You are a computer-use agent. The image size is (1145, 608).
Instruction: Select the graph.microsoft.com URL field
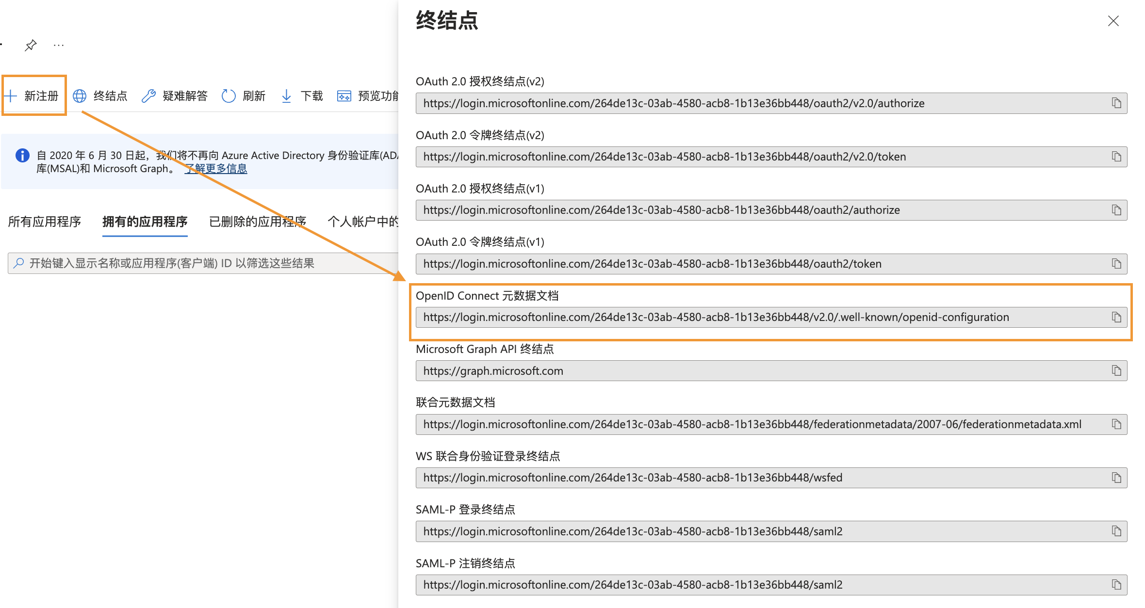(771, 371)
